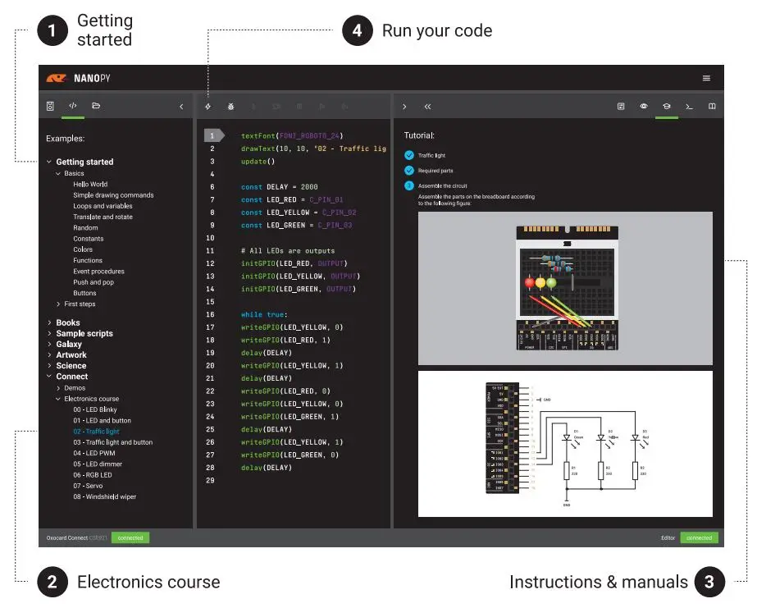Viewport: 757px width, 608px height.
Task: Open the 03 - Traffic light and button lesson
Action: point(113,442)
